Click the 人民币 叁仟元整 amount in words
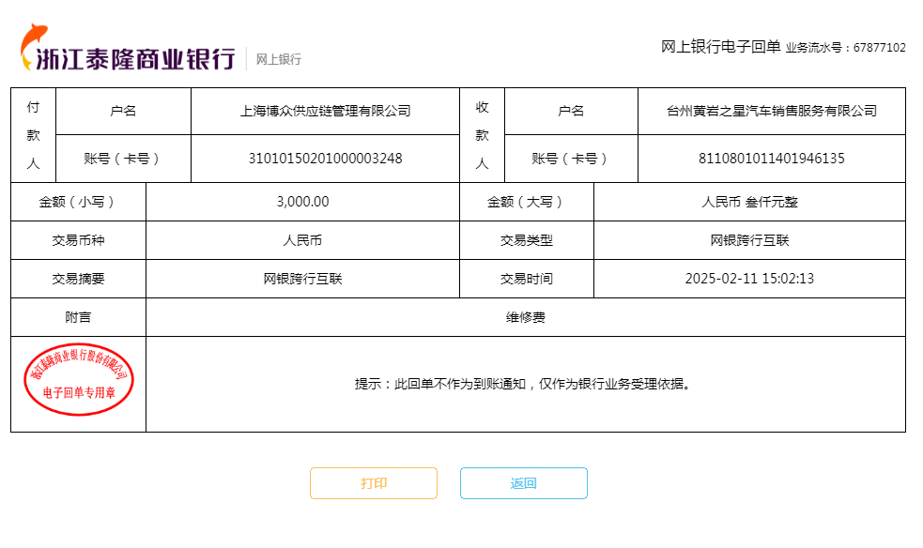923x548 pixels. tap(749, 202)
